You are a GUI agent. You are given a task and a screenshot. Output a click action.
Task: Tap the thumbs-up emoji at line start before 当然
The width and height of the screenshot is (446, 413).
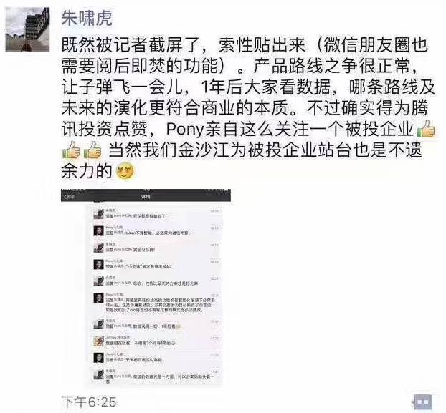tap(71, 150)
